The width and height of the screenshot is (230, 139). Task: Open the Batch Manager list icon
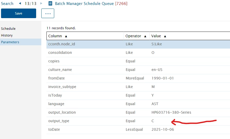coord(50,3)
